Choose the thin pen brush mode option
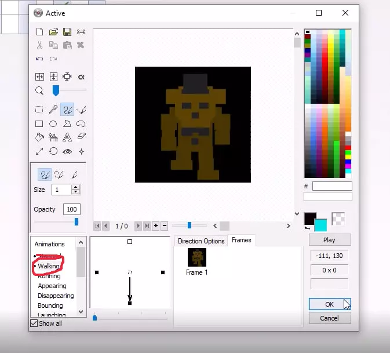Viewport: 390px width, 353px height. (74, 174)
